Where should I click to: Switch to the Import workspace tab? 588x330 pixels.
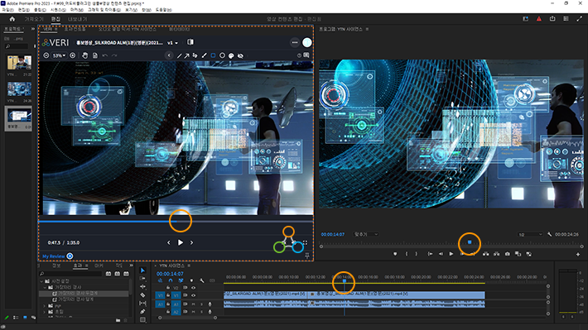[34, 19]
